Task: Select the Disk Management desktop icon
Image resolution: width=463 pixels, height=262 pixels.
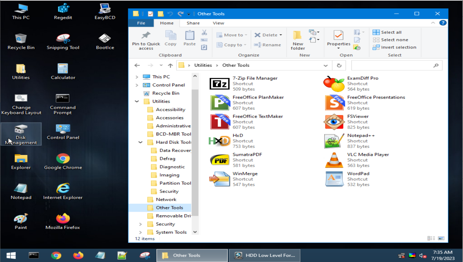Action: coord(21,134)
